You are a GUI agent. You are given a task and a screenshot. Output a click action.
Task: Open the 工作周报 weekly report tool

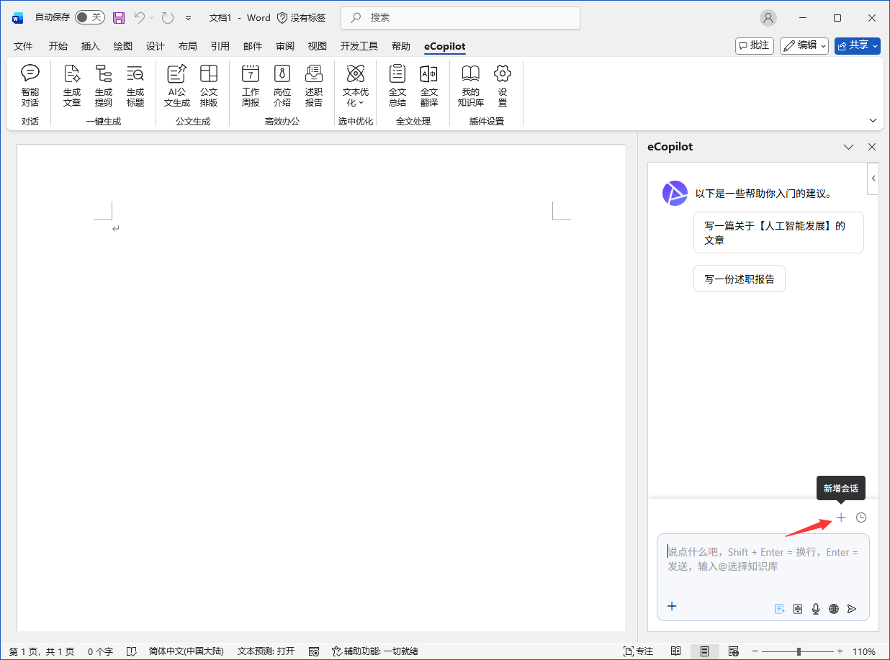(251, 86)
